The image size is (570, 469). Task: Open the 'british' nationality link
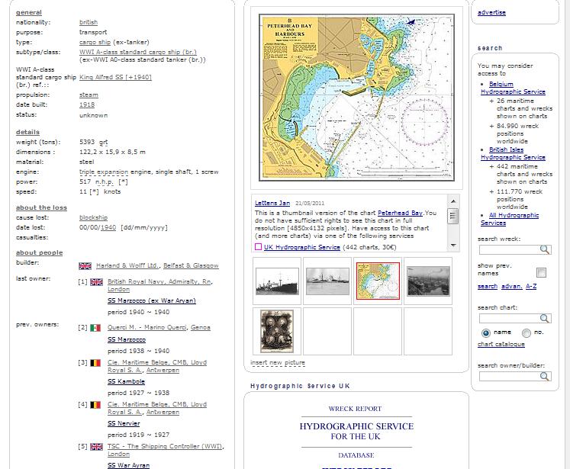point(89,22)
